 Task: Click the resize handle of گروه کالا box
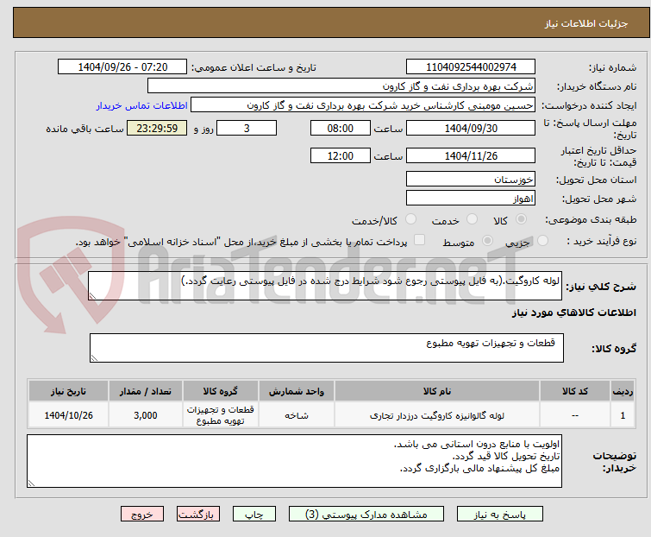(x=94, y=358)
